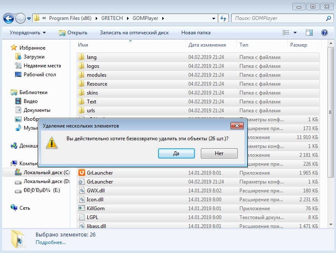Click the Resource folder icon
The height and width of the screenshot is (253, 336).
coord(81,83)
